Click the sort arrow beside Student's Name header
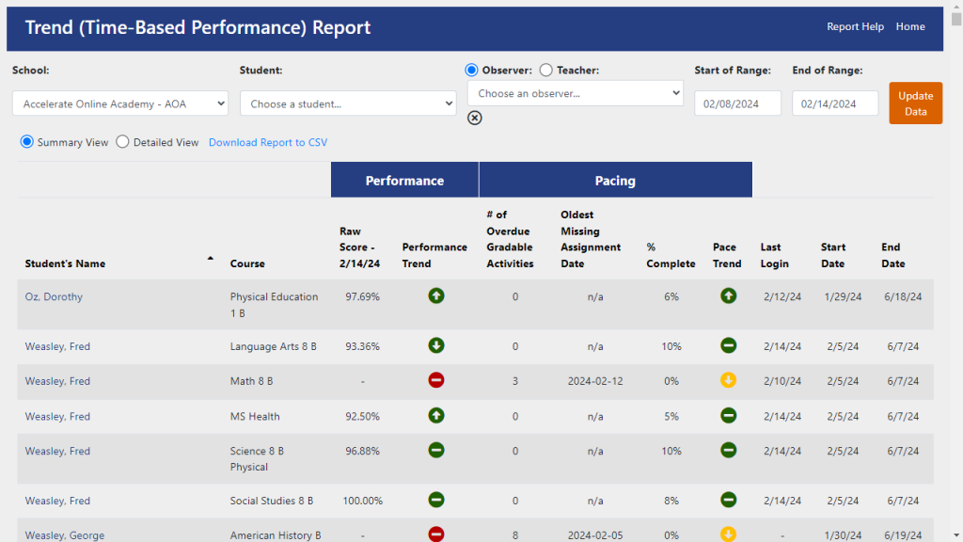963x542 pixels. point(211,258)
